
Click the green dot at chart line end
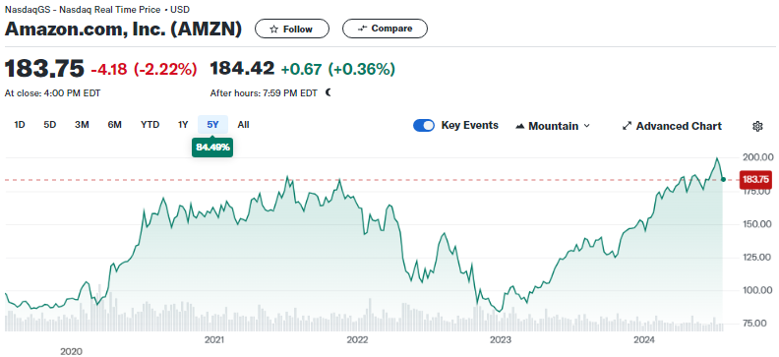pyautogui.click(x=723, y=179)
